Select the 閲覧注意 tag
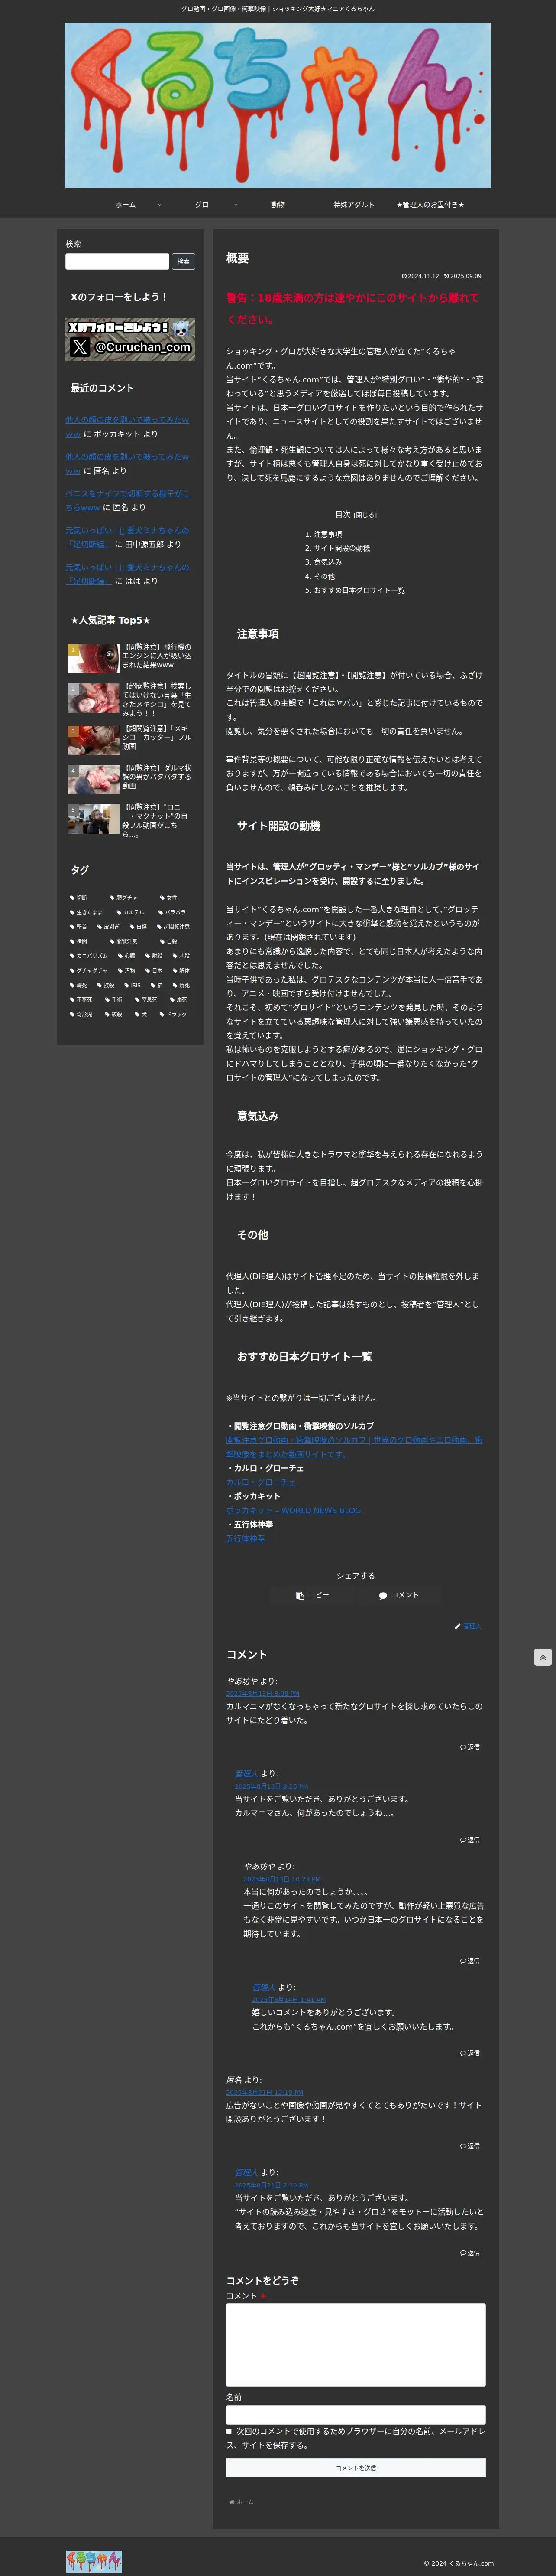The height and width of the screenshot is (2576, 556). [123, 941]
